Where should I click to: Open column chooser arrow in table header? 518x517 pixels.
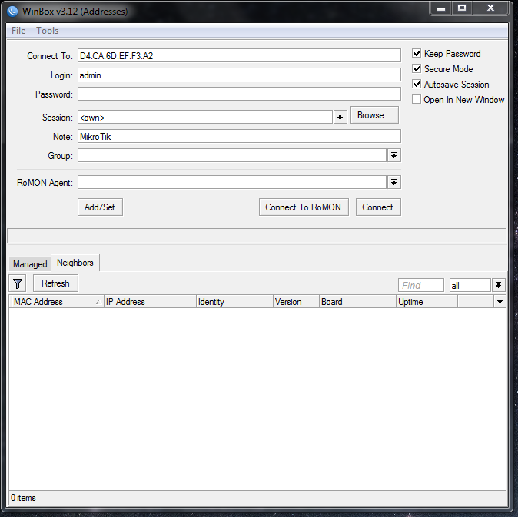[500, 301]
